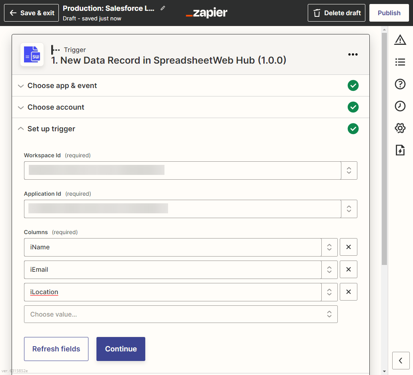413x375 pixels.
Task: Click the Zapier logo
Action: click(x=206, y=13)
